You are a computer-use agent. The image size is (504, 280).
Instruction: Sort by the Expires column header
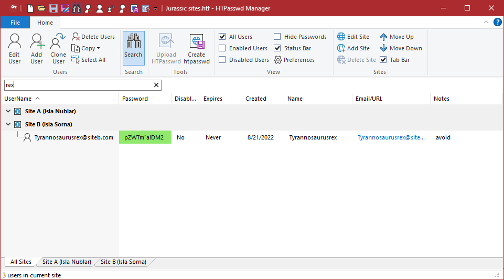[x=221, y=99]
